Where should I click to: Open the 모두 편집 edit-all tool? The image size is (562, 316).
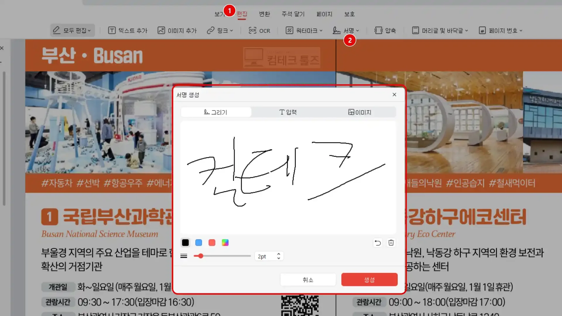click(x=72, y=30)
